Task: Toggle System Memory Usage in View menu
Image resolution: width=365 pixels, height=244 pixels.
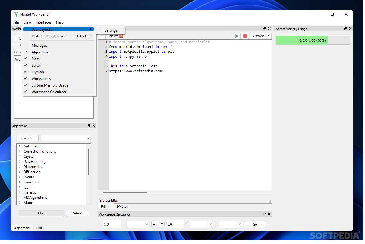Action: pos(59,85)
